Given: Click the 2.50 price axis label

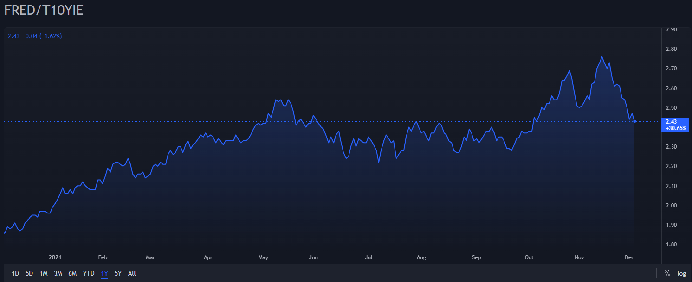Looking at the screenshot, I should [x=671, y=108].
